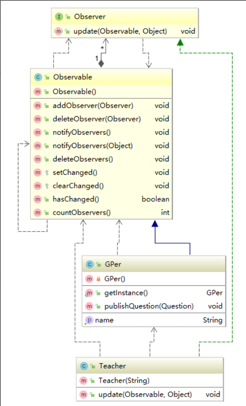
Task: Click the public visibility icon next to GPer title
Action: (x=99, y=264)
